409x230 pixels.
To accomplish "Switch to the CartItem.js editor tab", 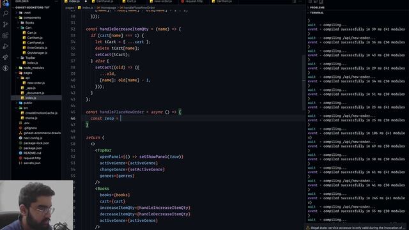I will point(224,1).
